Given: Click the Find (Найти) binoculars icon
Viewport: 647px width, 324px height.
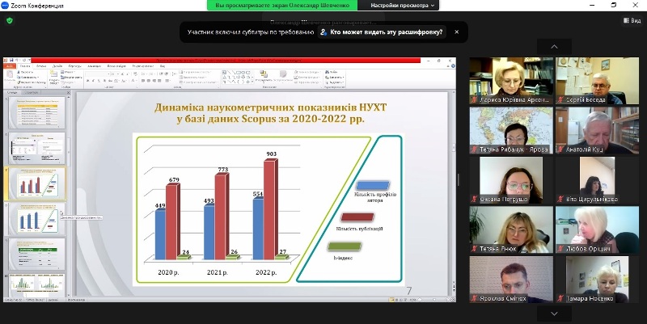Looking at the screenshot, I should point(328,72).
